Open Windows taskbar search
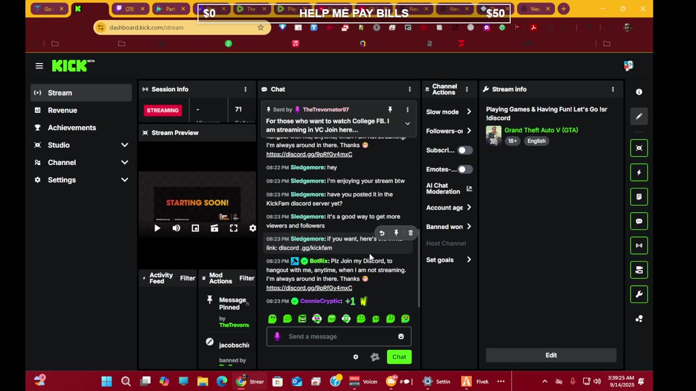Screen dimensions: 696x391 (x=126, y=381)
